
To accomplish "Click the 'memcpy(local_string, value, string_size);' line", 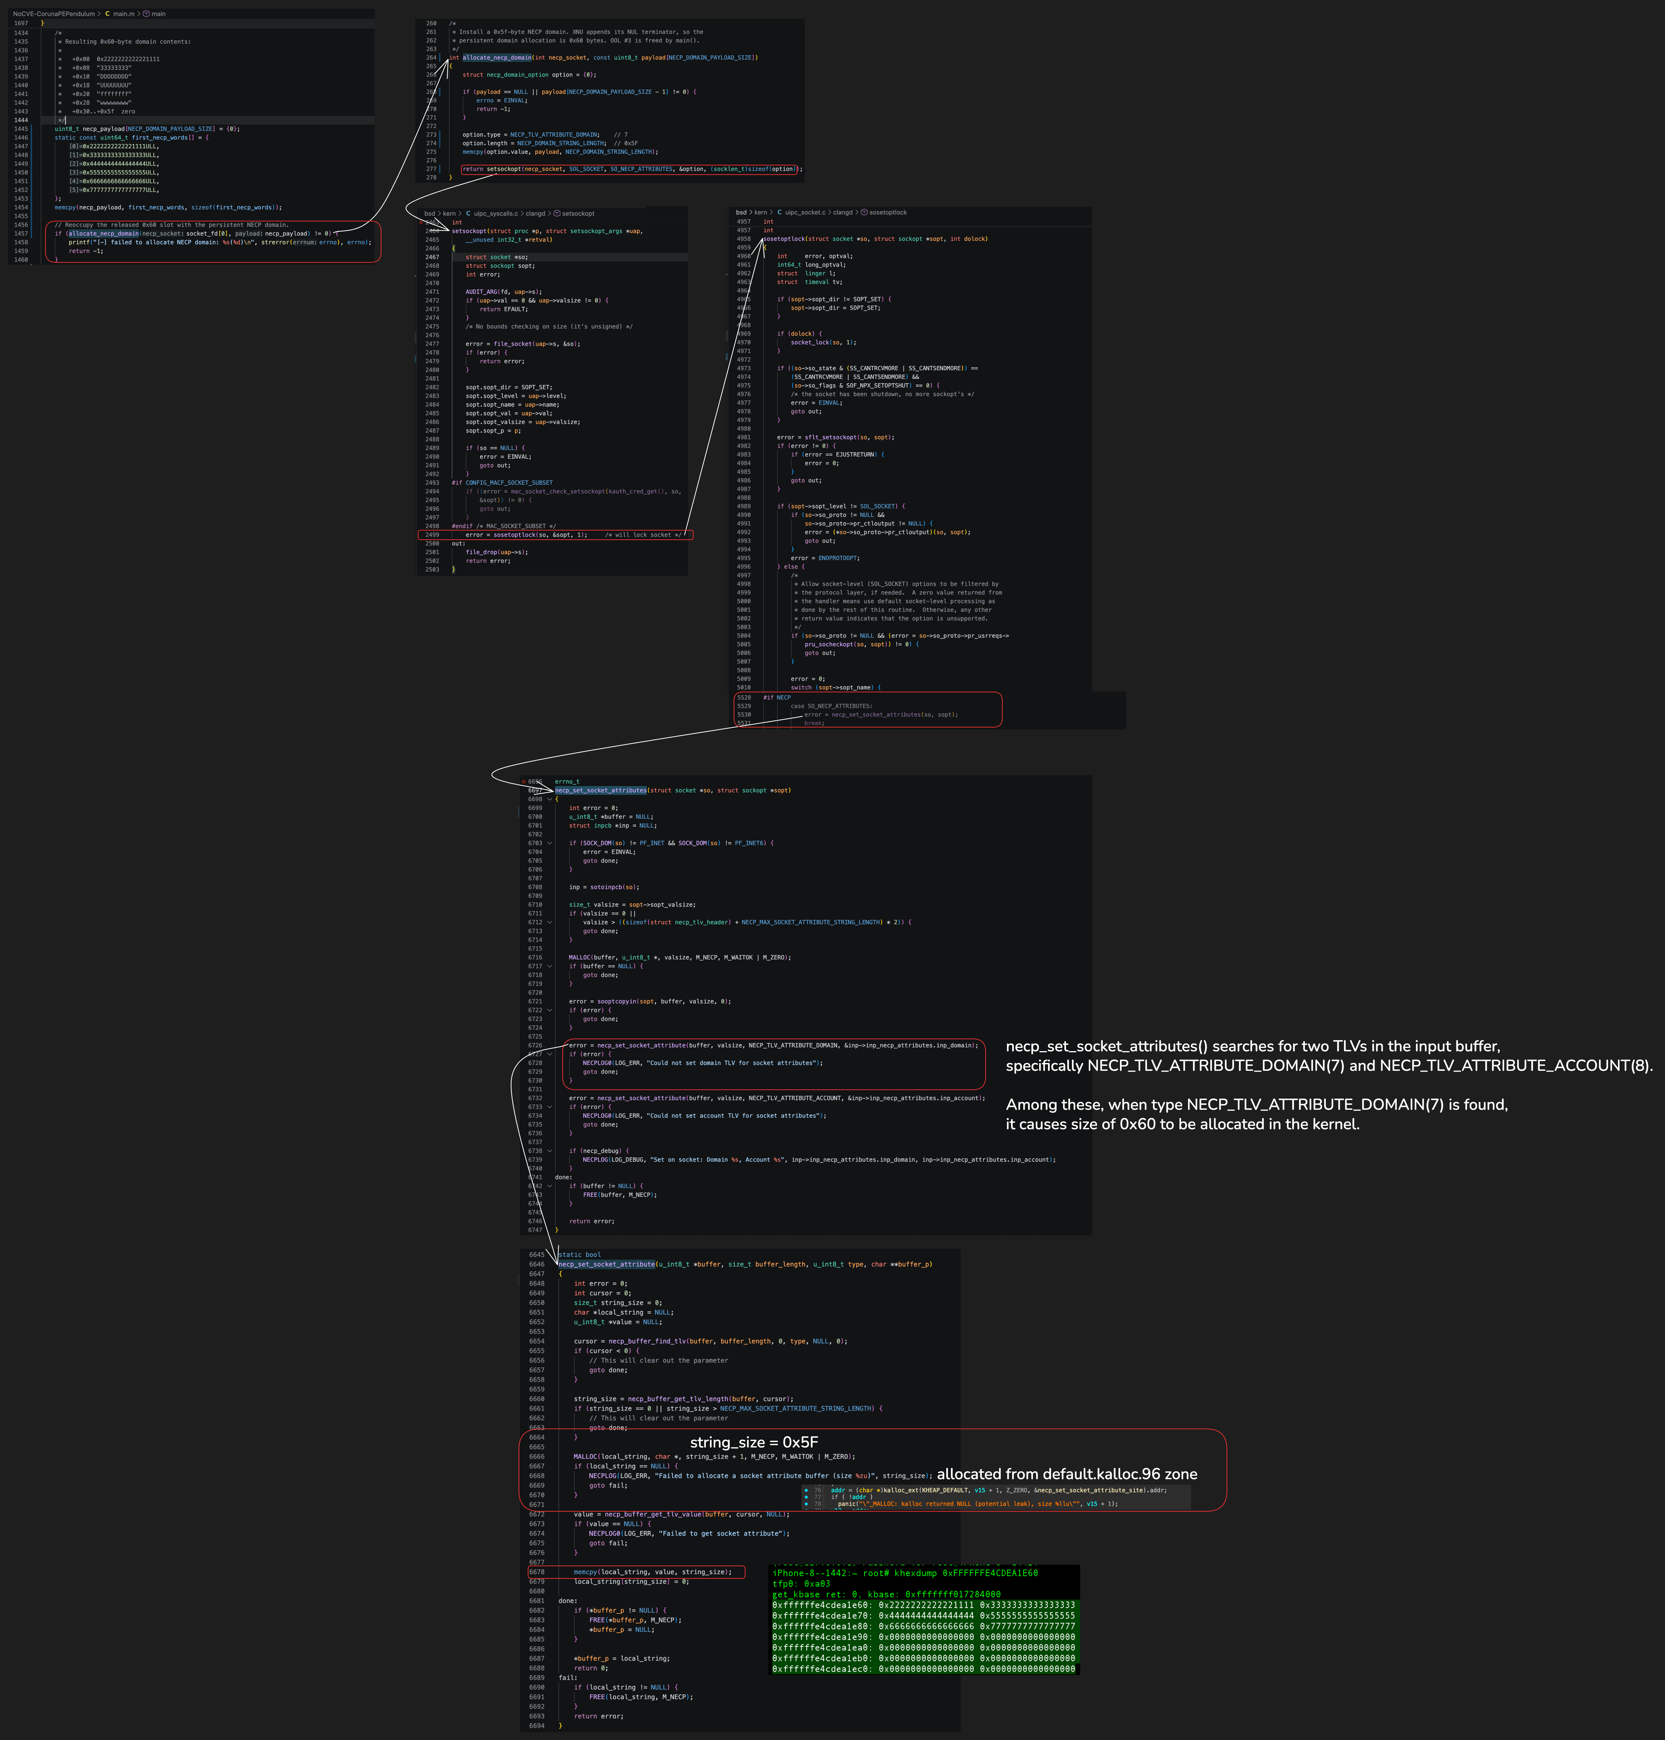I will click(x=653, y=1572).
